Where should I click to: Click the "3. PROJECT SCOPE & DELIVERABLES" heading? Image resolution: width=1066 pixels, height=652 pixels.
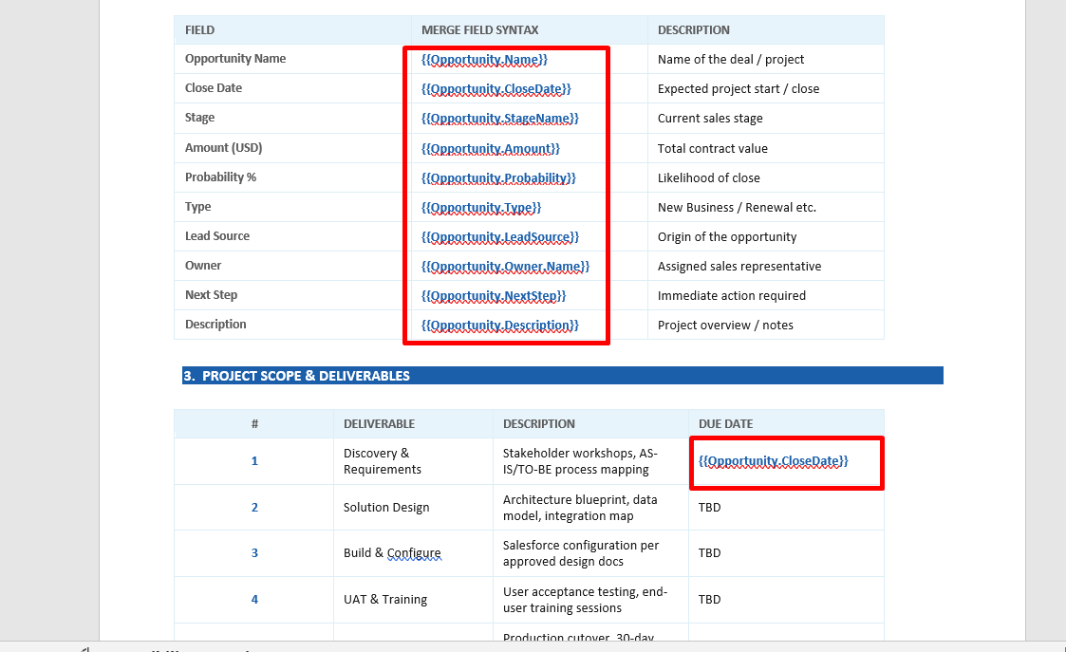pyautogui.click(x=296, y=375)
